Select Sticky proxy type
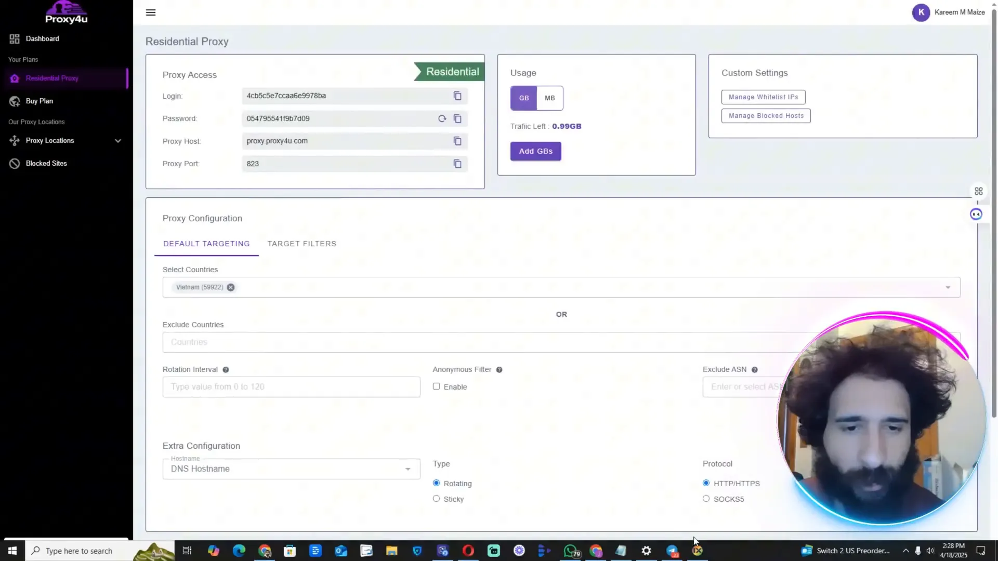This screenshot has height=561, width=998. (436, 499)
